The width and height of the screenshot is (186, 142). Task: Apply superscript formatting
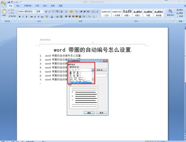pyautogui.click(x=38, y=16)
